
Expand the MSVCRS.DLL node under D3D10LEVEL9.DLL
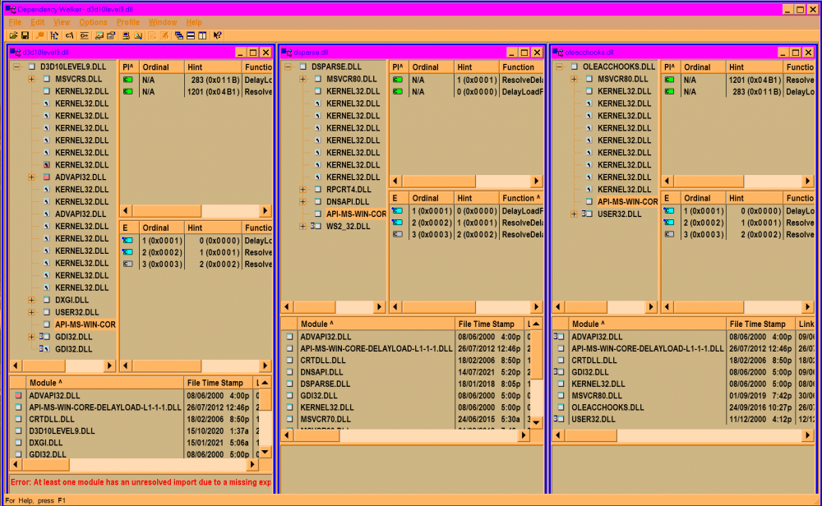(x=31, y=79)
